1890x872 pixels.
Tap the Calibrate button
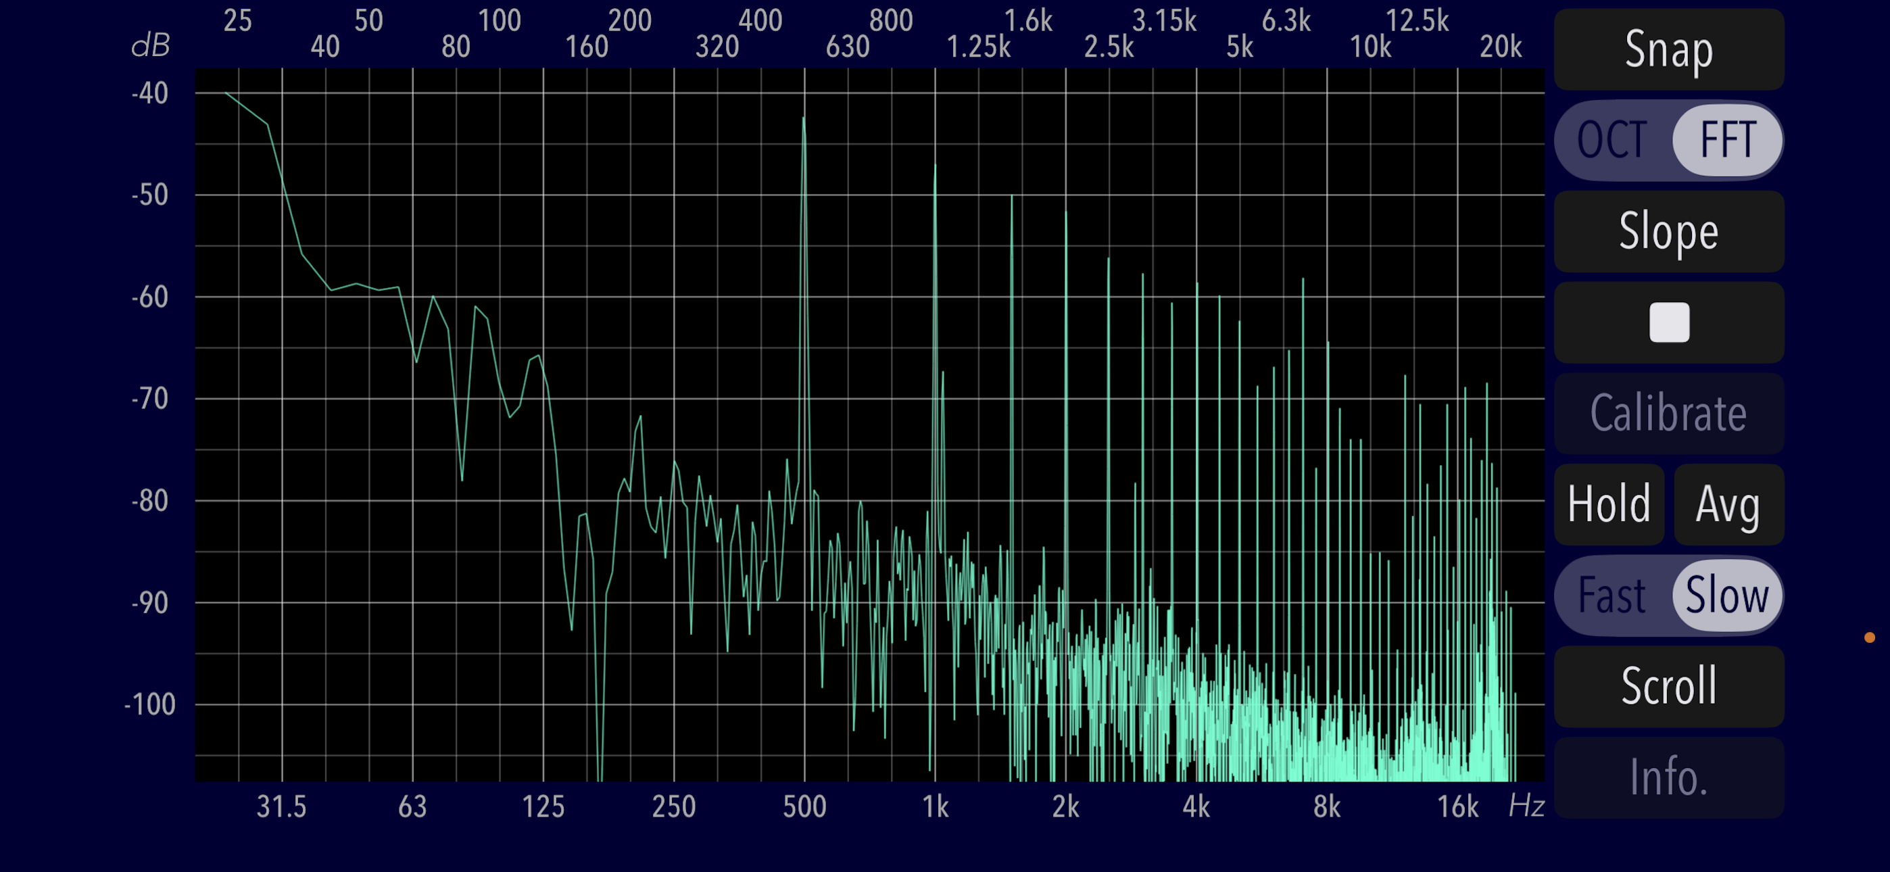[1668, 413]
